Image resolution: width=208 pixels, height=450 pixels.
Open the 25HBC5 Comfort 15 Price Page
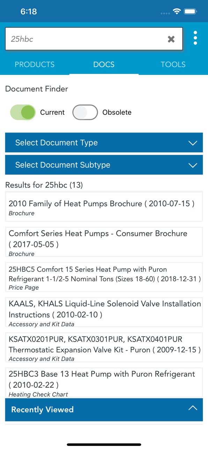[104, 277]
